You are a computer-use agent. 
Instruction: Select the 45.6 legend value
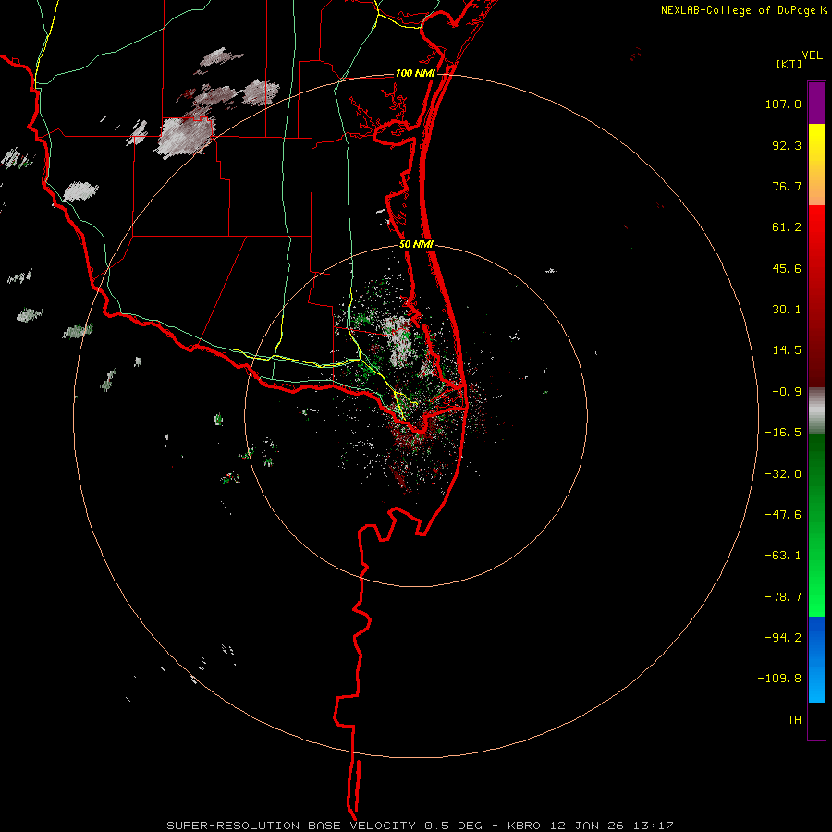(x=787, y=268)
